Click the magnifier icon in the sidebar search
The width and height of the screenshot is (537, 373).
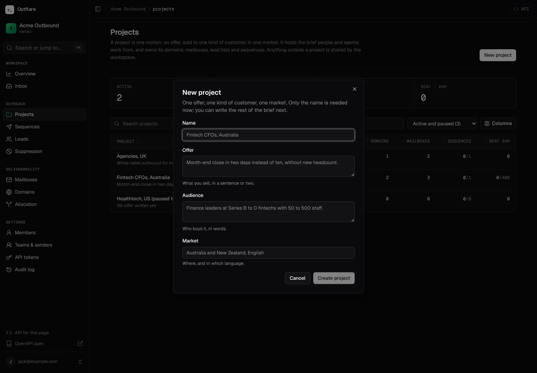click(x=9, y=48)
